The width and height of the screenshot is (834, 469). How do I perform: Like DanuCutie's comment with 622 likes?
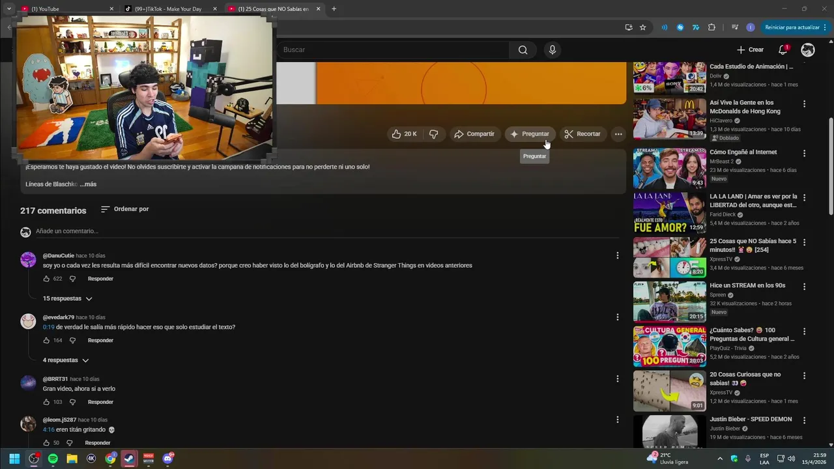46,279
